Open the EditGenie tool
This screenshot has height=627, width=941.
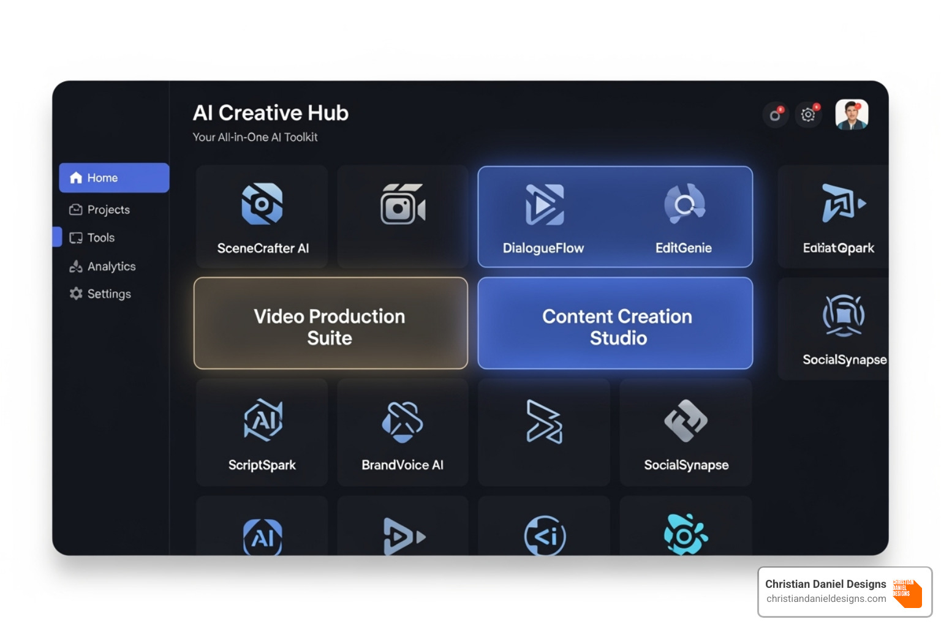684,205
